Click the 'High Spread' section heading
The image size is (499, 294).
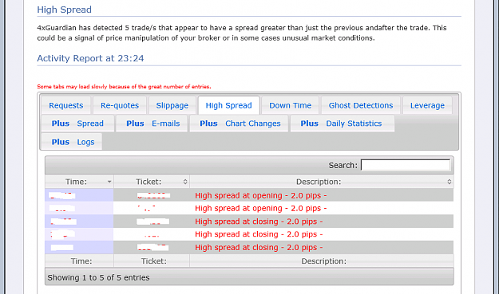(65, 10)
